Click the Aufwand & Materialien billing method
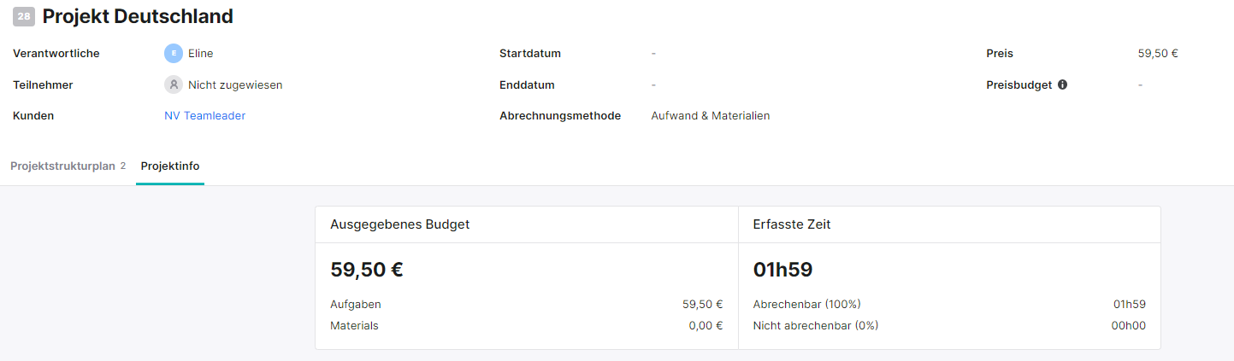Image resolution: width=1234 pixels, height=361 pixels. (711, 115)
